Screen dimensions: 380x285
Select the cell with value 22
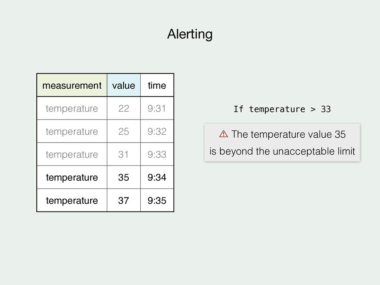124,108
